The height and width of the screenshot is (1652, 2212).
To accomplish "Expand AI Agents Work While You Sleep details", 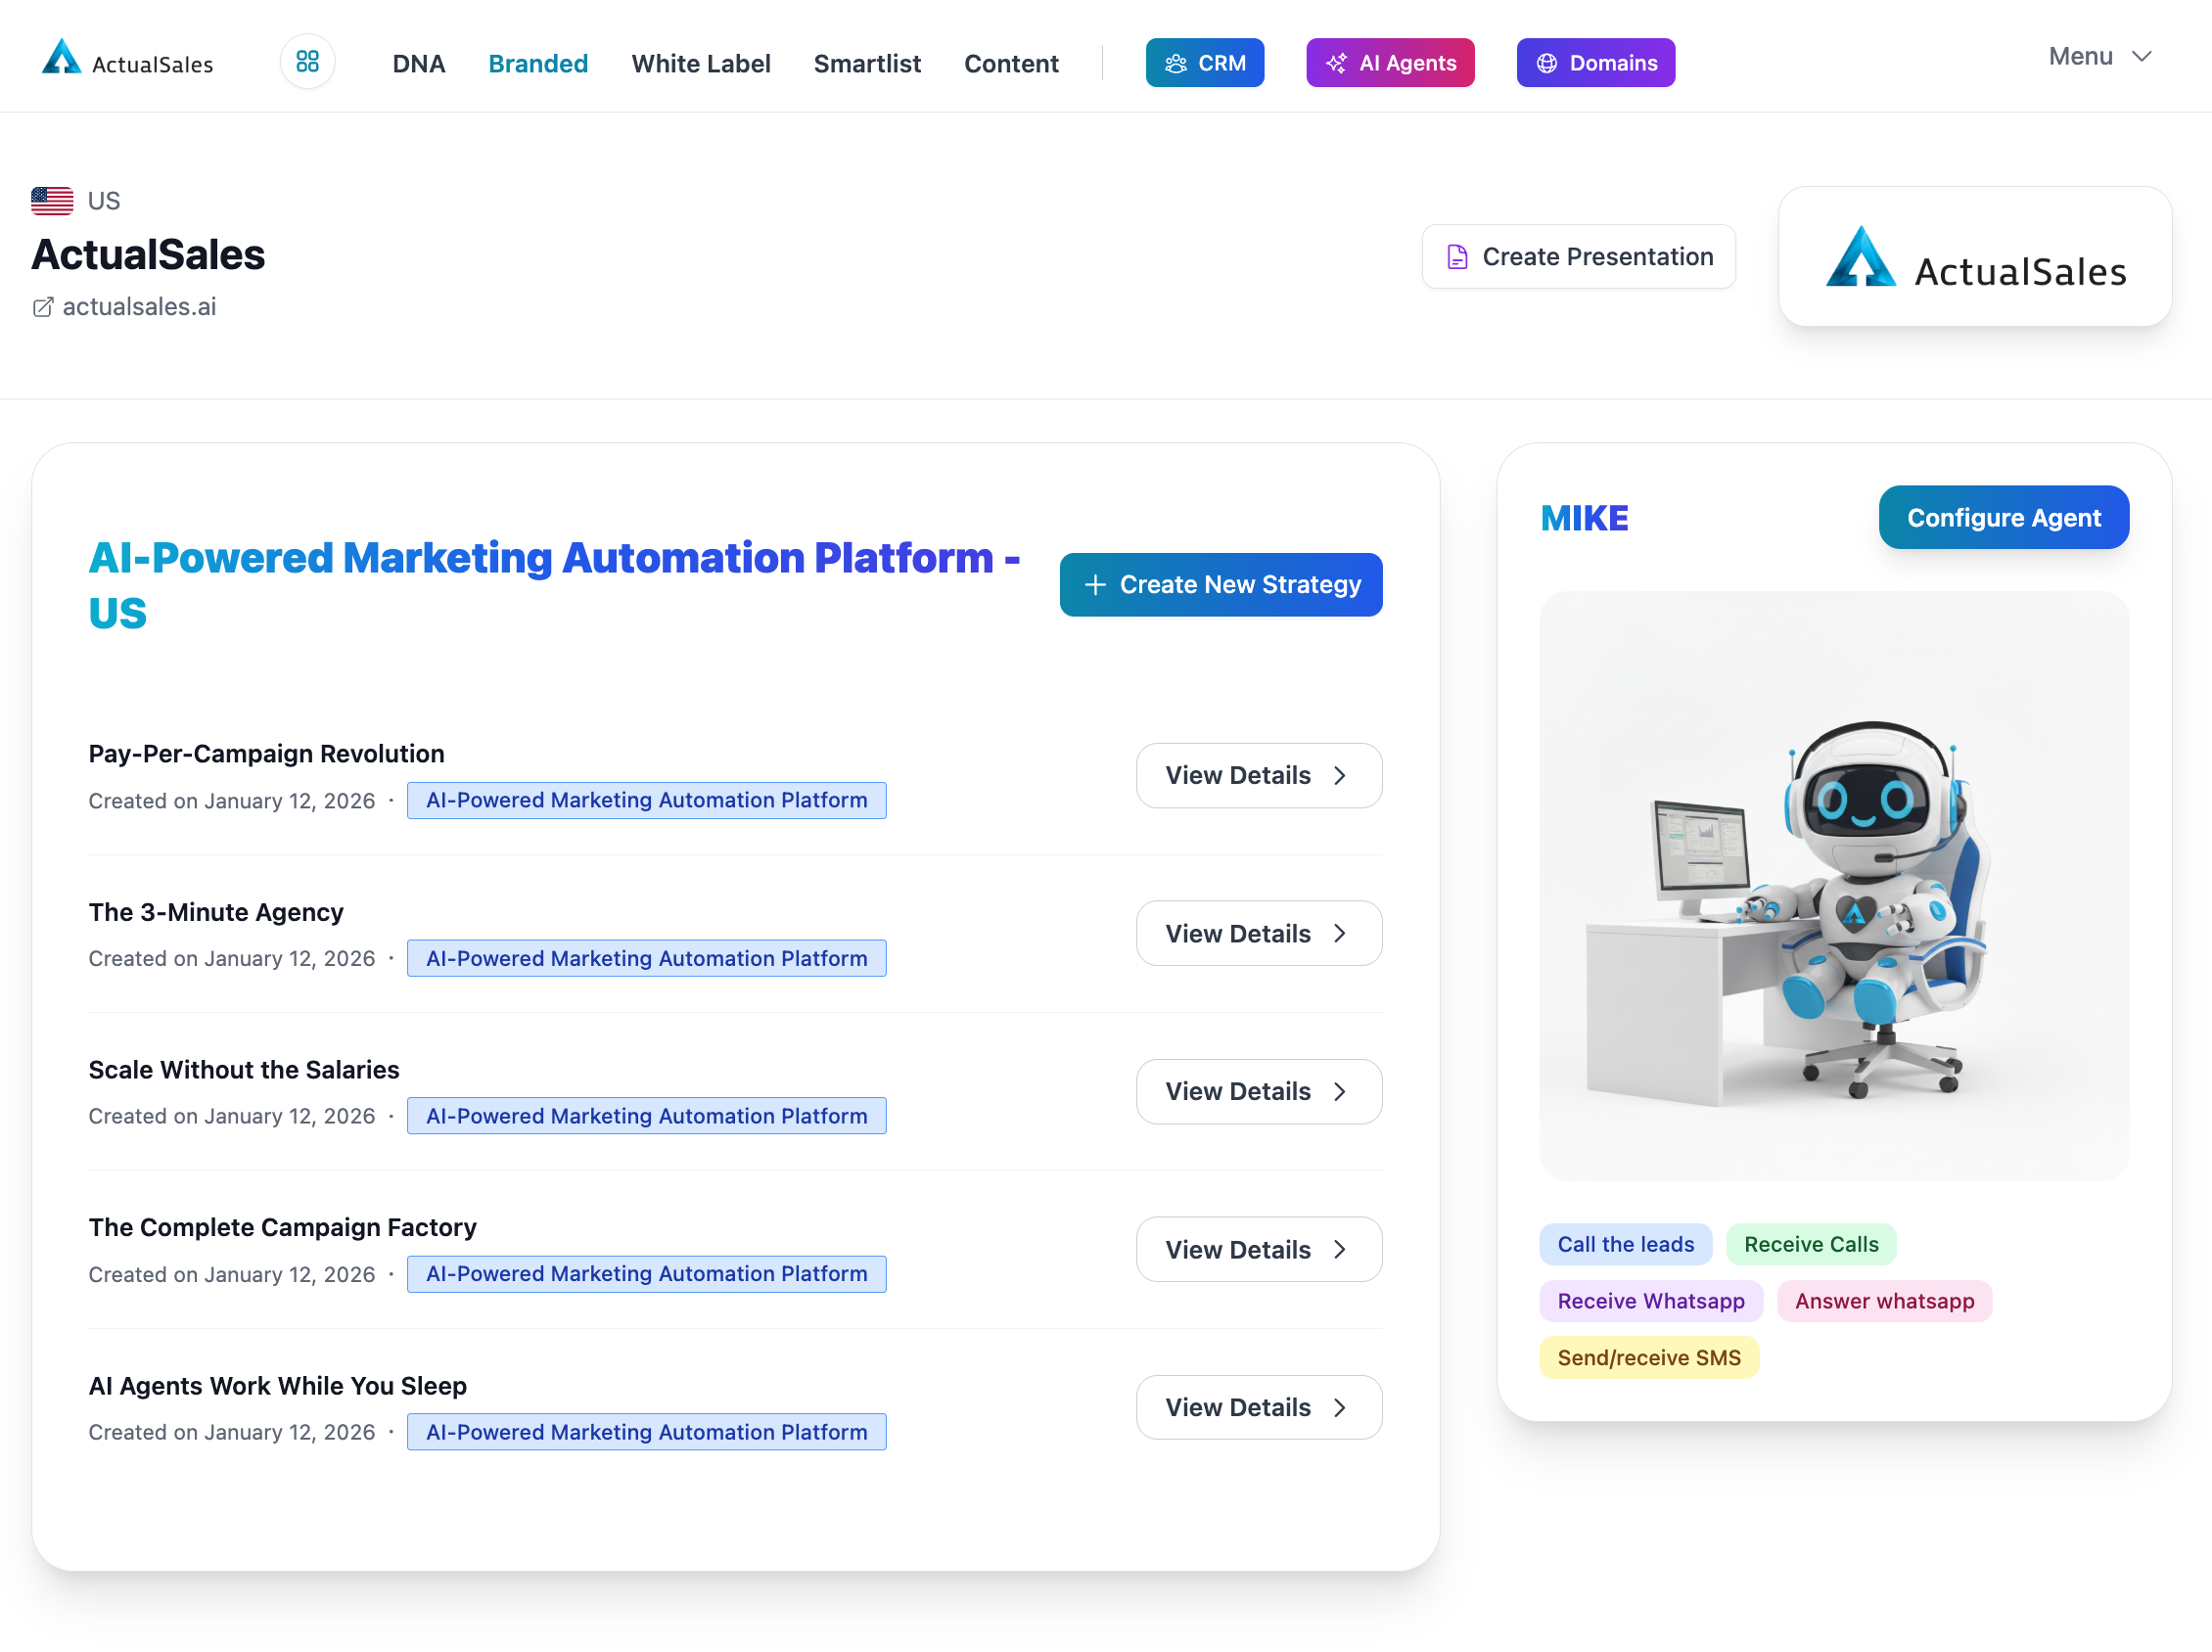I will click(x=1258, y=1407).
